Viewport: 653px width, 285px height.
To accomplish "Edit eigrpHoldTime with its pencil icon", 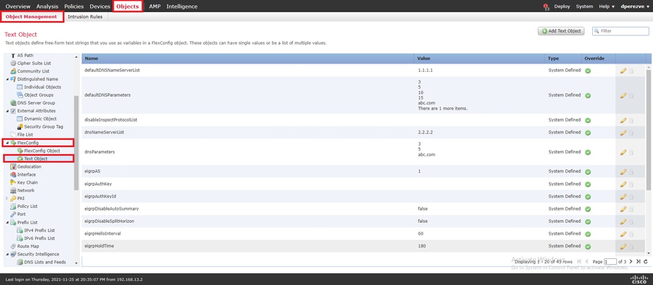I will (x=623, y=246).
